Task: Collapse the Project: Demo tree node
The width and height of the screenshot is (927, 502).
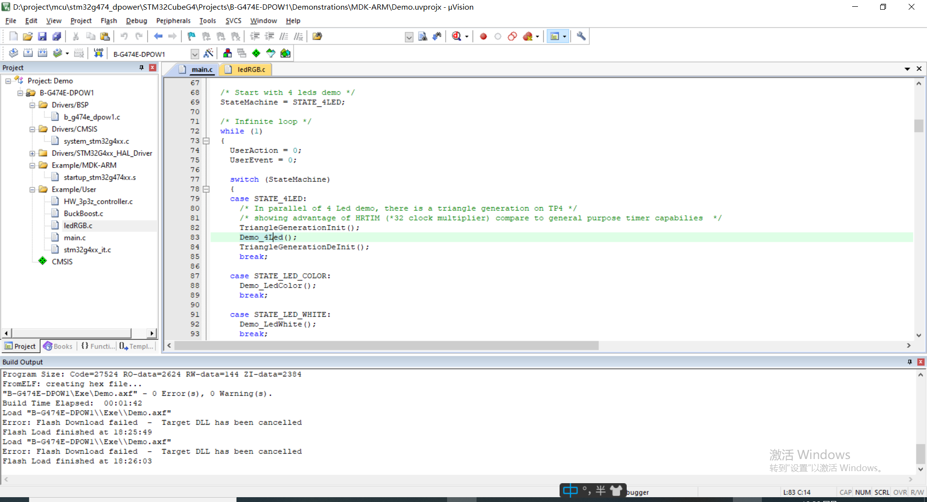Action: (8, 81)
